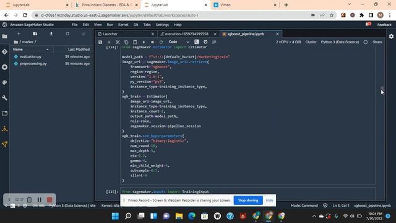Refresh the file list
396x223 pixels.
coord(67,33)
